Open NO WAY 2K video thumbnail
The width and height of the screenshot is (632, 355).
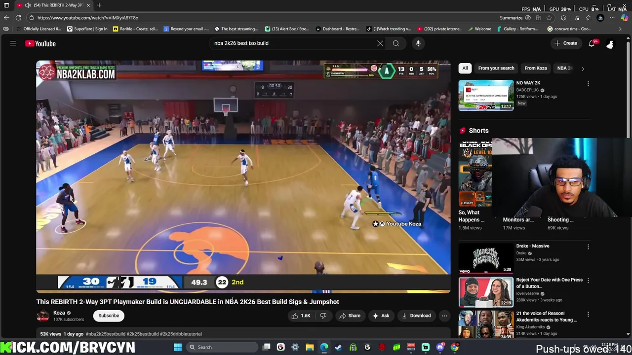click(x=486, y=95)
